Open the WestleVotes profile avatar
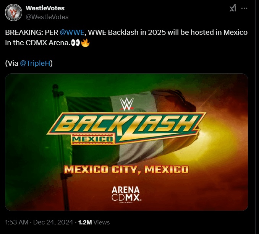Viewport: 259px width, 234px height. tap(13, 12)
